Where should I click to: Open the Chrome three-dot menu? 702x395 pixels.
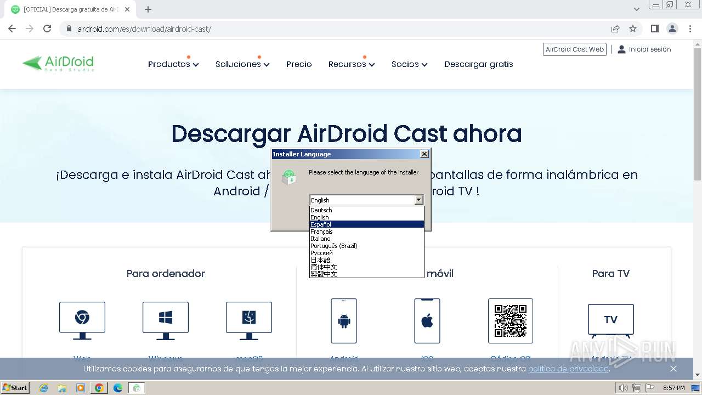(689, 29)
